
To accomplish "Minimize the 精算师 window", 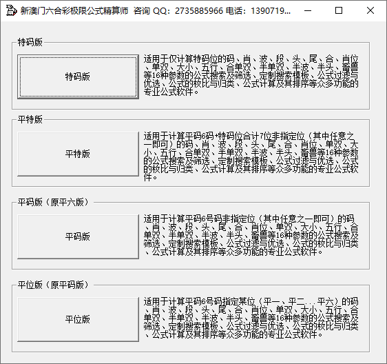I will [308, 10].
